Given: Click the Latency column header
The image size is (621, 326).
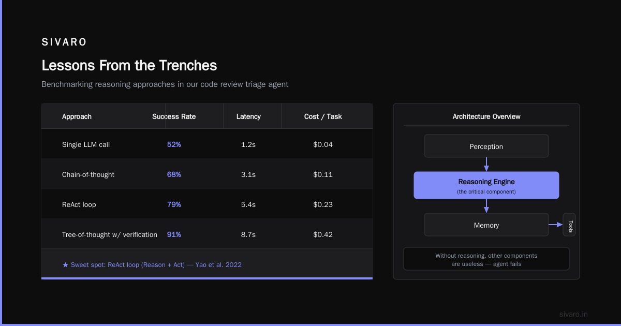Looking at the screenshot, I should point(248,116).
